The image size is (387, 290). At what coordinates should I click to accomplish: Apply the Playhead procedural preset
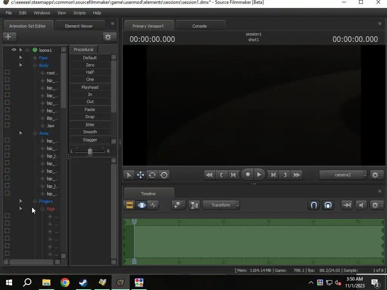tap(90, 87)
